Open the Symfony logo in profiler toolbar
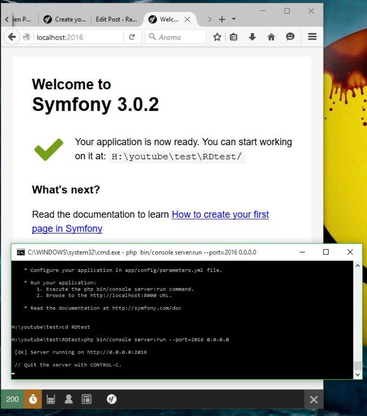The height and width of the screenshot is (416, 367). (112, 399)
